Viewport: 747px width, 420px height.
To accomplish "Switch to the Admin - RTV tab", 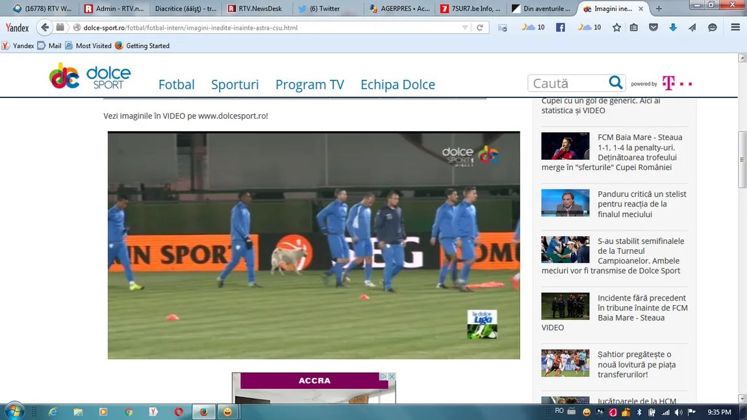I will tap(114, 8).
